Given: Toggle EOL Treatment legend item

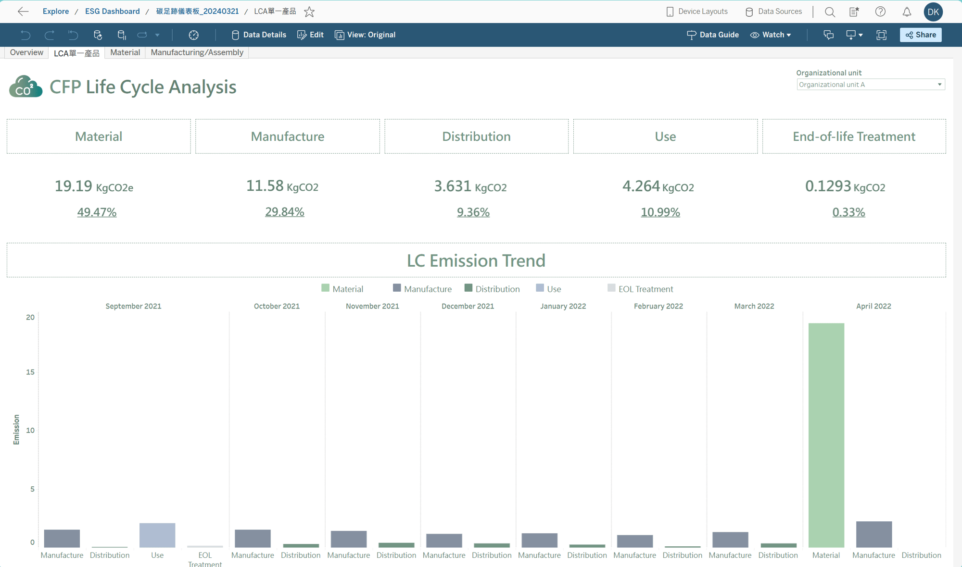Looking at the screenshot, I should tap(645, 289).
